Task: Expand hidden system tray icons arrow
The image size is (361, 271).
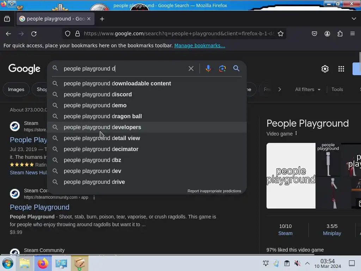Action: (307, 263)
